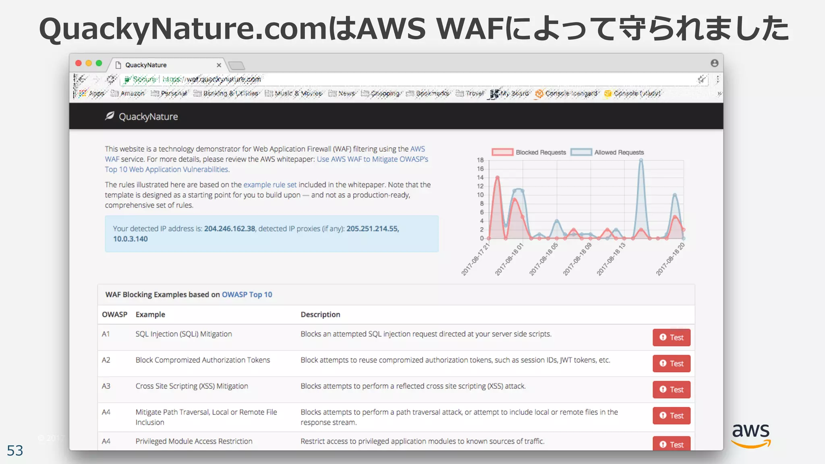Screen dimensions: 825x464
Task: Close the QuackyNature browser tab
Action: [x=219, y=65]
